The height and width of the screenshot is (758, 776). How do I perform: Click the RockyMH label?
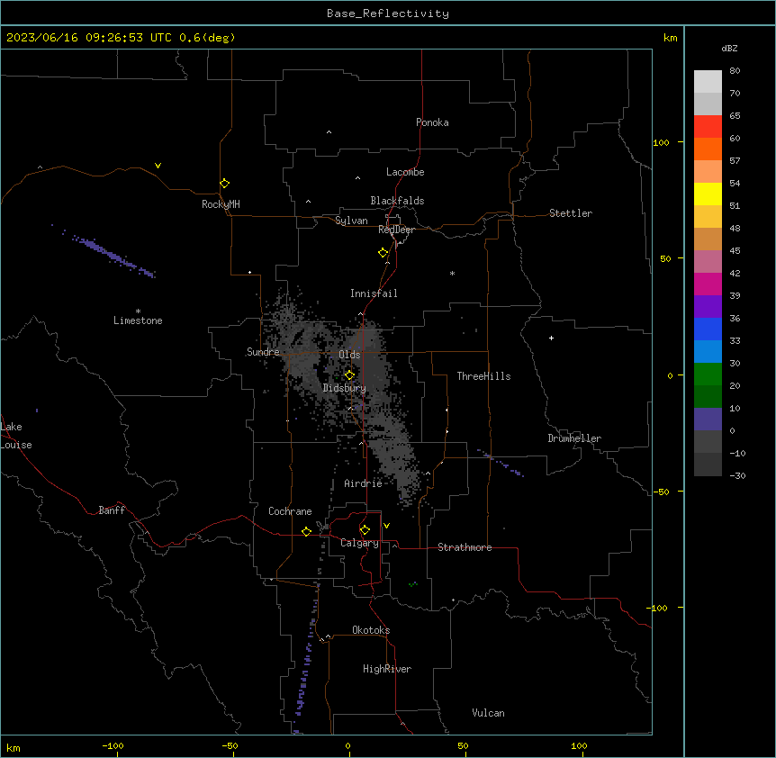click(x=221, y=204)
